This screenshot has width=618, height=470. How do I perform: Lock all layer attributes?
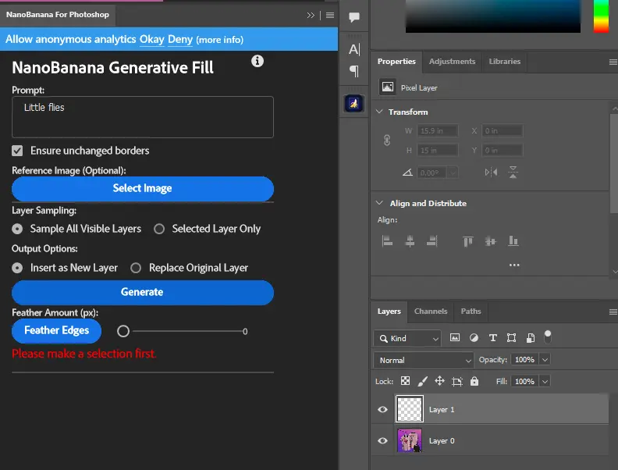(x=474, y=381)
